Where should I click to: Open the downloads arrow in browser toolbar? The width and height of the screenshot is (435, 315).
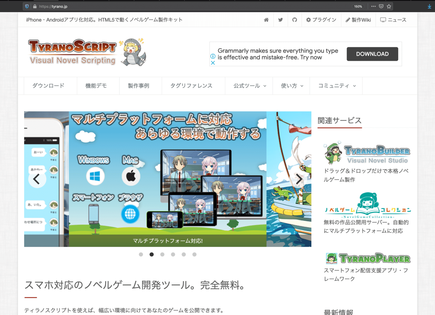click(430, 6)
